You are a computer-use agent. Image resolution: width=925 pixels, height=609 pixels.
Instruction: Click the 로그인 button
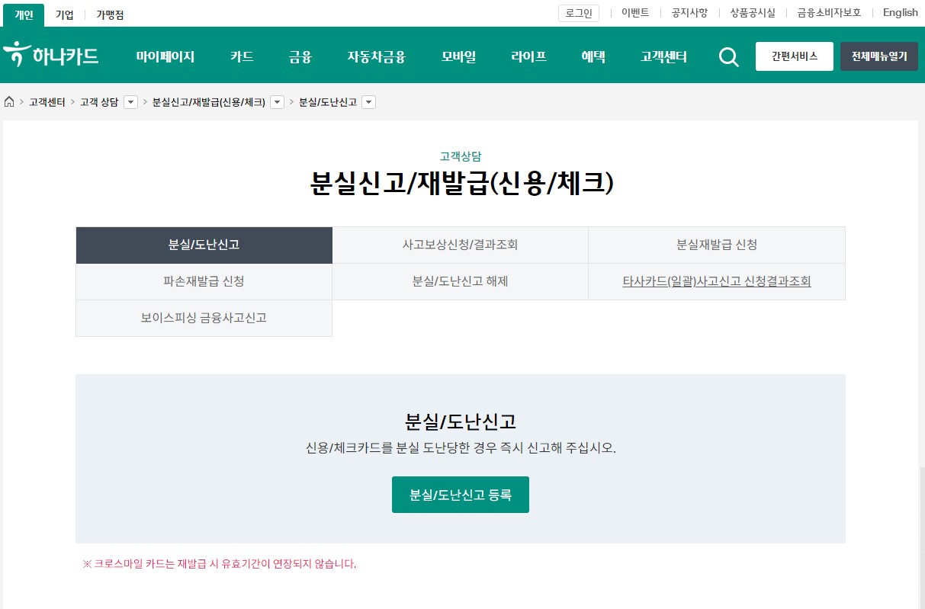click(x=578, y=13)
